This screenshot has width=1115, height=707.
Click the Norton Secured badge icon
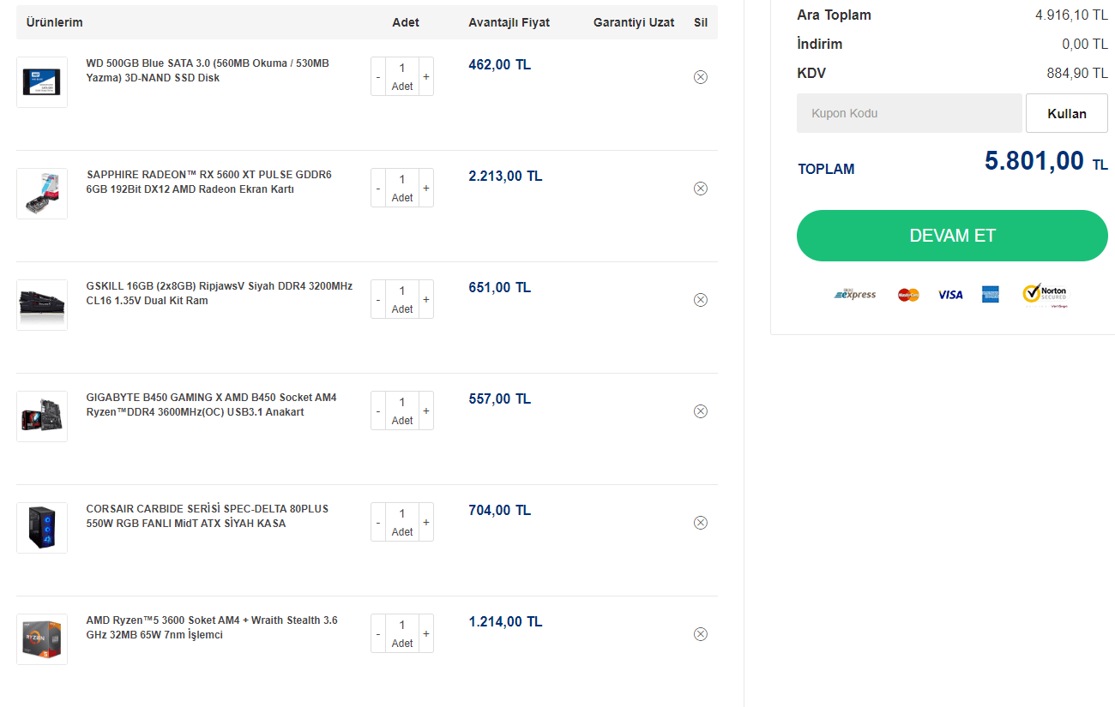1045,294
